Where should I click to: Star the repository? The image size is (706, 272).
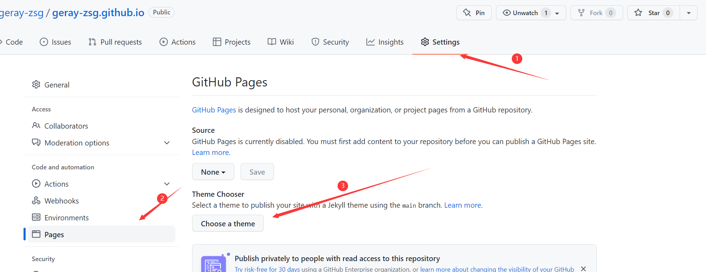654,13
